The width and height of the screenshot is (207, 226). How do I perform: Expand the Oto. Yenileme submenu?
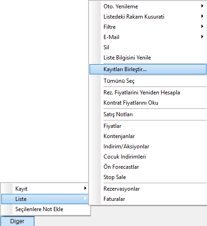pos(148,7)
